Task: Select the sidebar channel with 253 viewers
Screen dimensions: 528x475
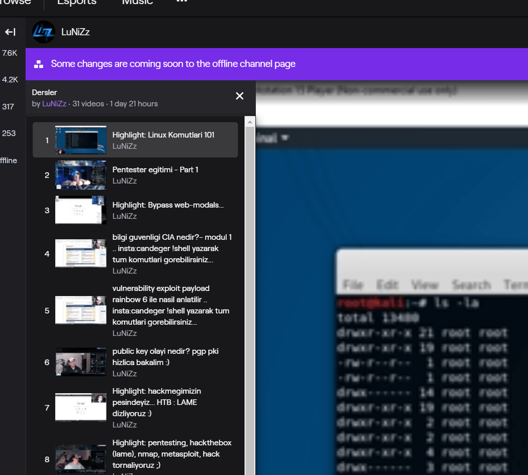Action: tap(9, 133)
